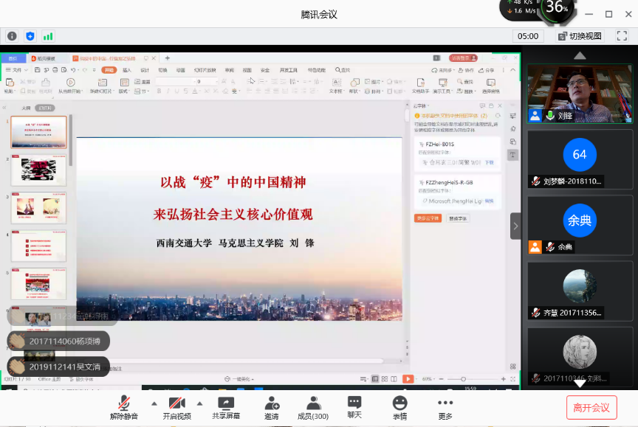Open the 切换 ribbon tab
The width and height of the screenshot is (638, 427).
pyautogui.click(x=162, y=70)
